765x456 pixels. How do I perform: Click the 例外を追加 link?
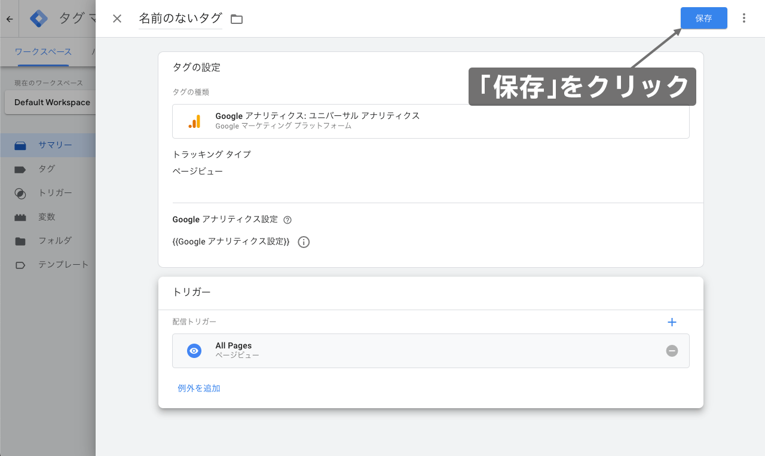199,388
